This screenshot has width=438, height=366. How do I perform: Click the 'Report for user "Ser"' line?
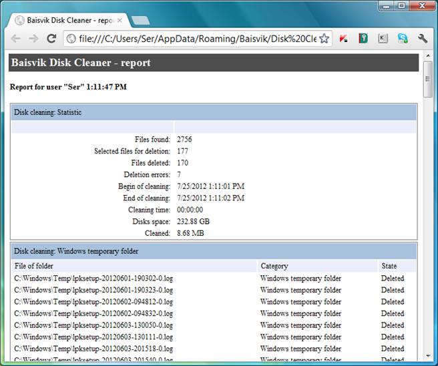click(x=68, y=87)
